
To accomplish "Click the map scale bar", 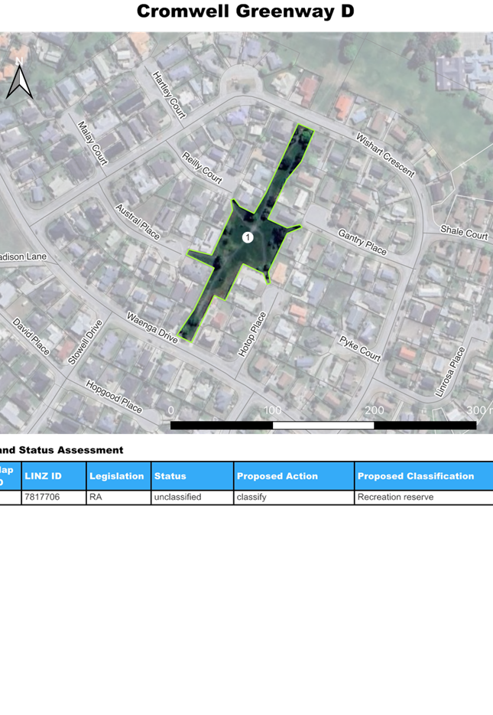I will pyautogui.click(x=323, y=425).
